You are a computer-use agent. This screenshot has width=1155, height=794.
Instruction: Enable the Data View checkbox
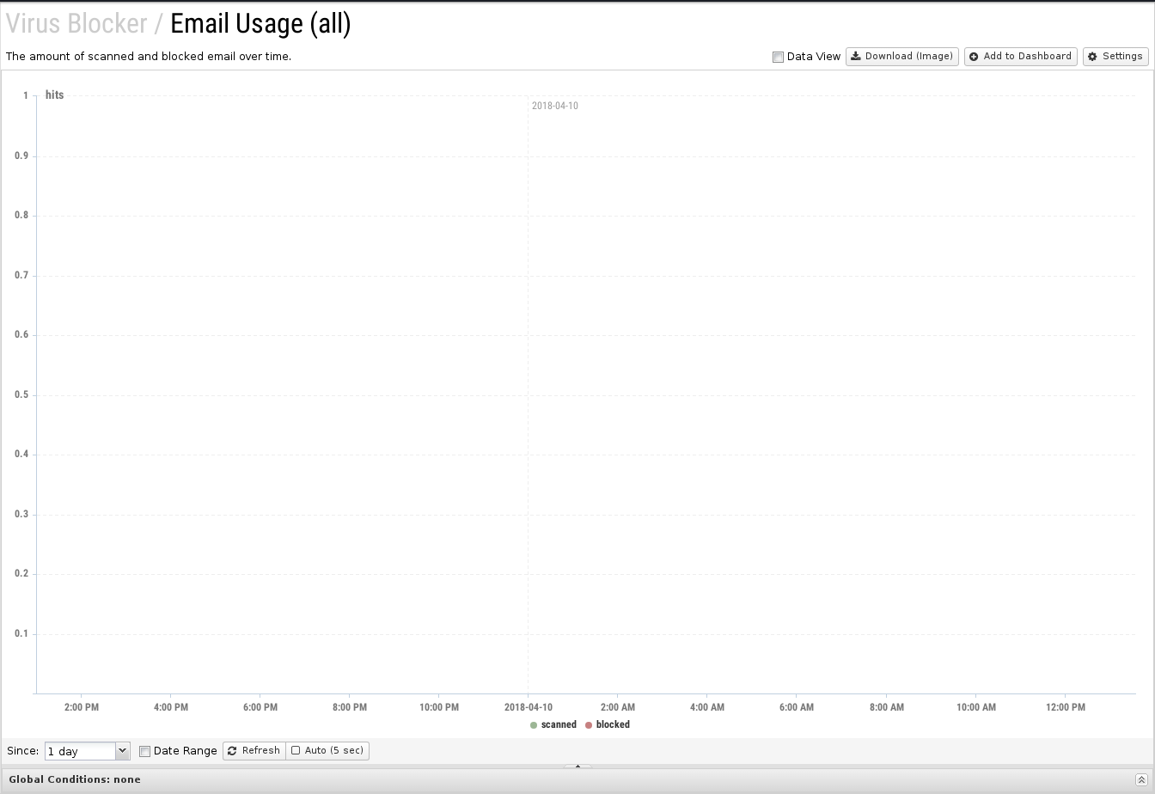coord(778,58)
